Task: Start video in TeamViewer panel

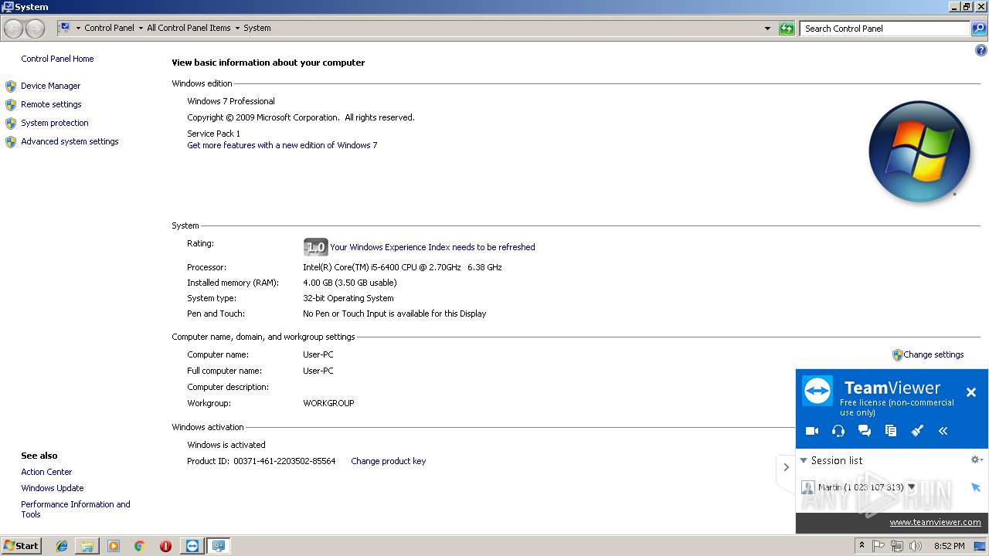Action: [811, 431]
